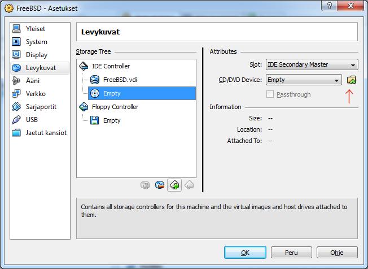Open Yleiset settings page
The height and width of the screenshot is (269, 368).
(40, 29)
